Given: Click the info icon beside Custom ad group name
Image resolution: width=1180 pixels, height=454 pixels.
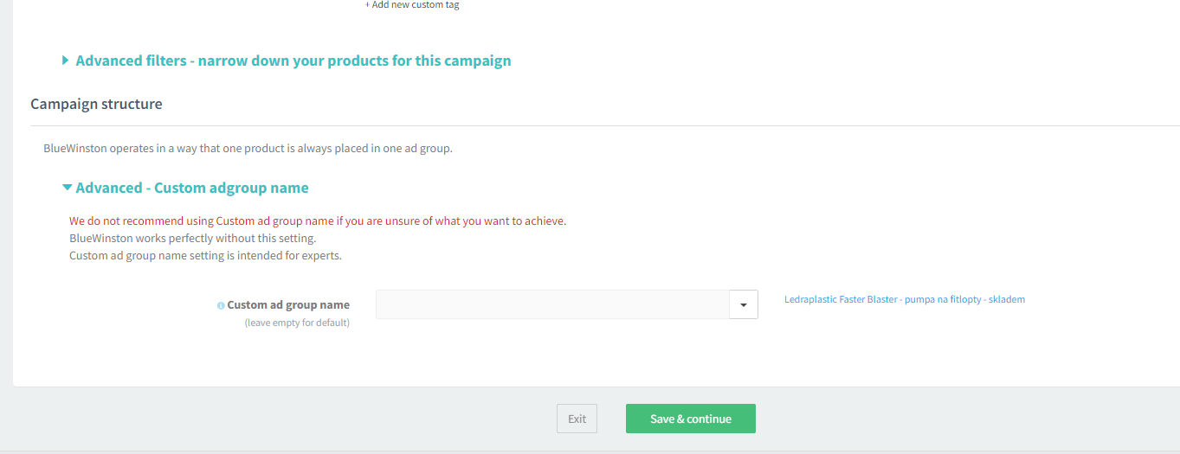Looking at the screenshot, I should [221, 305].
